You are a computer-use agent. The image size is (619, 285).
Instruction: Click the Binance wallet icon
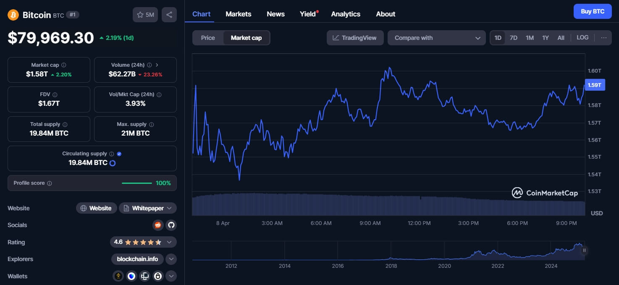point(119,276)
